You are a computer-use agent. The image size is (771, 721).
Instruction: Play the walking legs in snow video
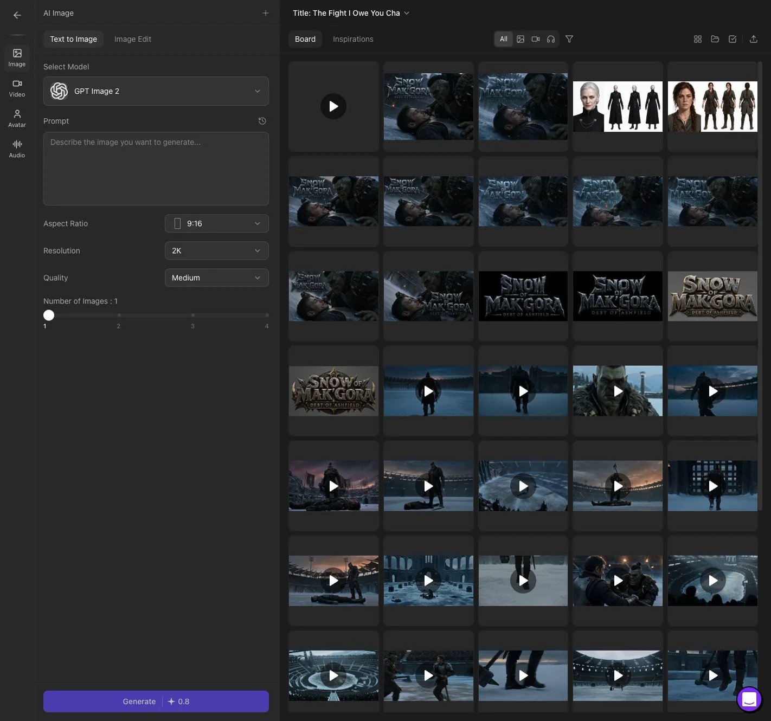pyautogui.click(x=523, y=581)
